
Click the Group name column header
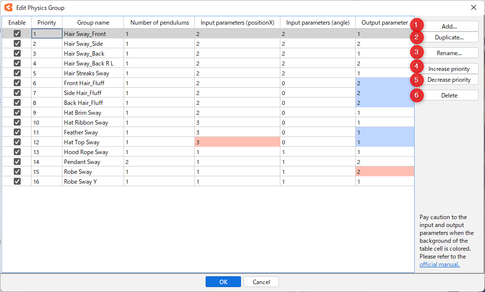93,23
